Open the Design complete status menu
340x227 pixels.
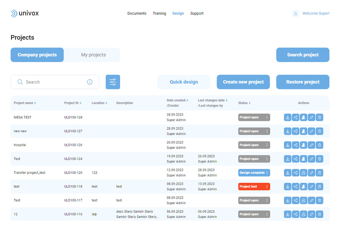tap(267, 173)
